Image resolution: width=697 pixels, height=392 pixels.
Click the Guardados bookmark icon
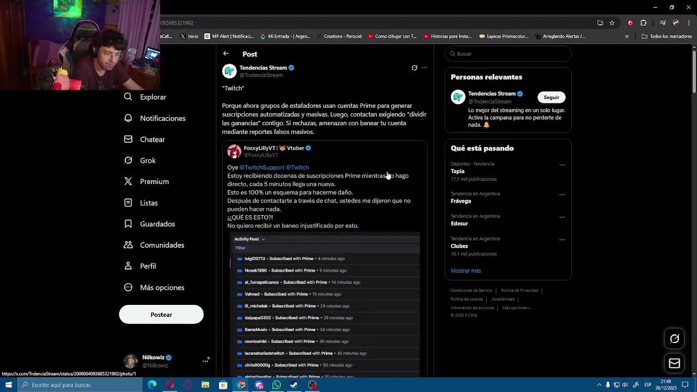coord(128,224)
